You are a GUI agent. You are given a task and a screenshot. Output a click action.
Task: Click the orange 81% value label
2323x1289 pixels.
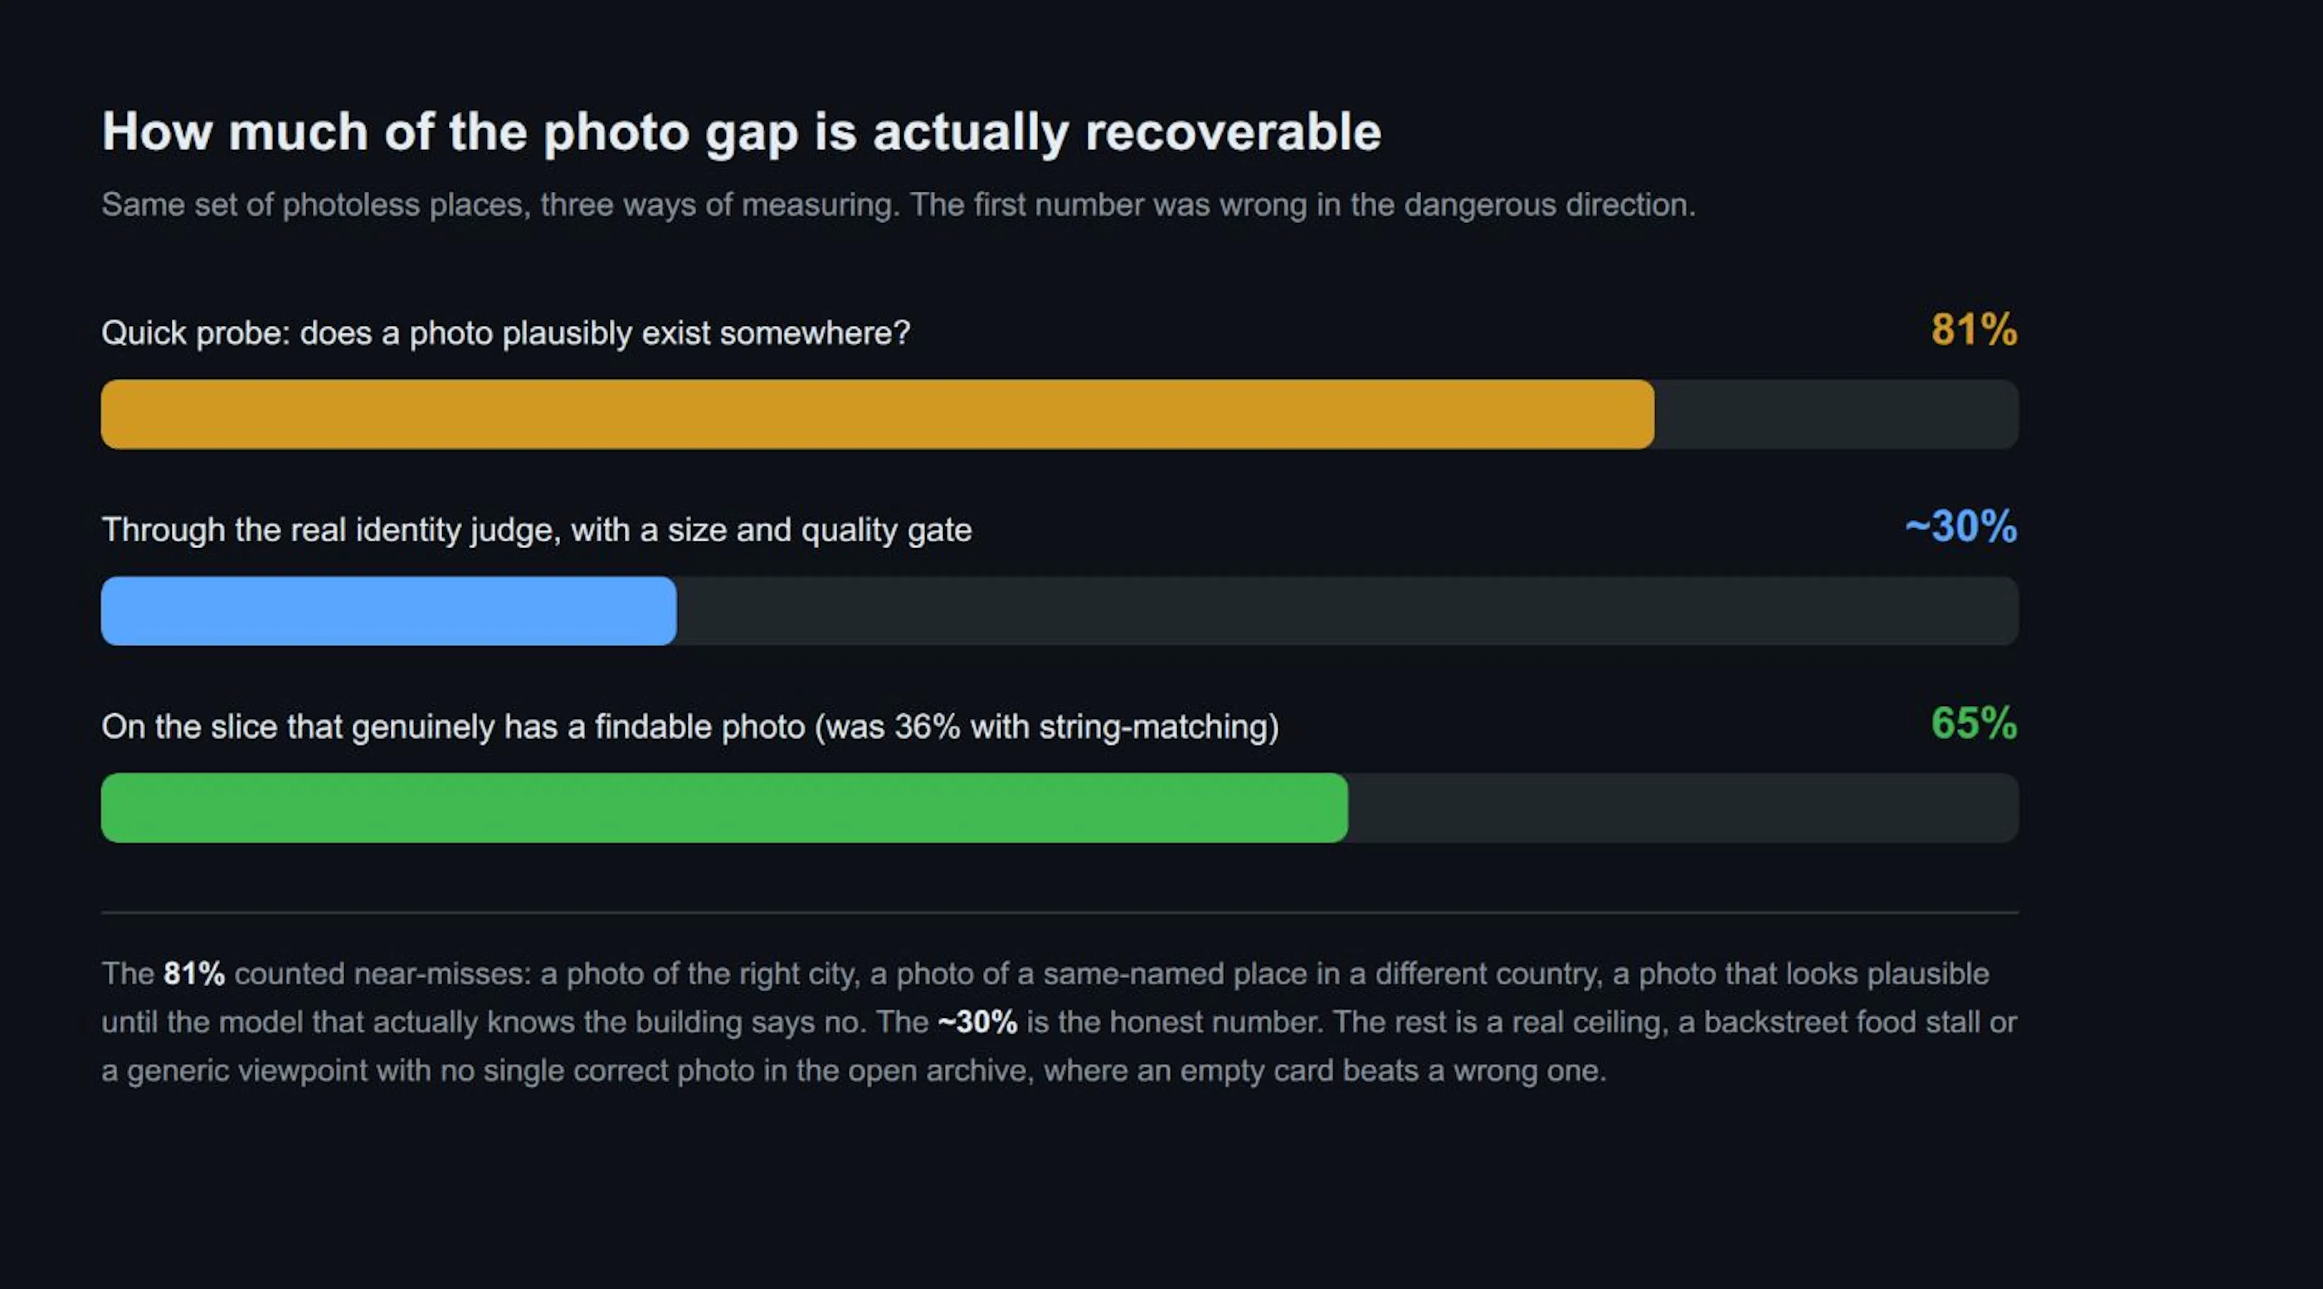point(1974,330)
